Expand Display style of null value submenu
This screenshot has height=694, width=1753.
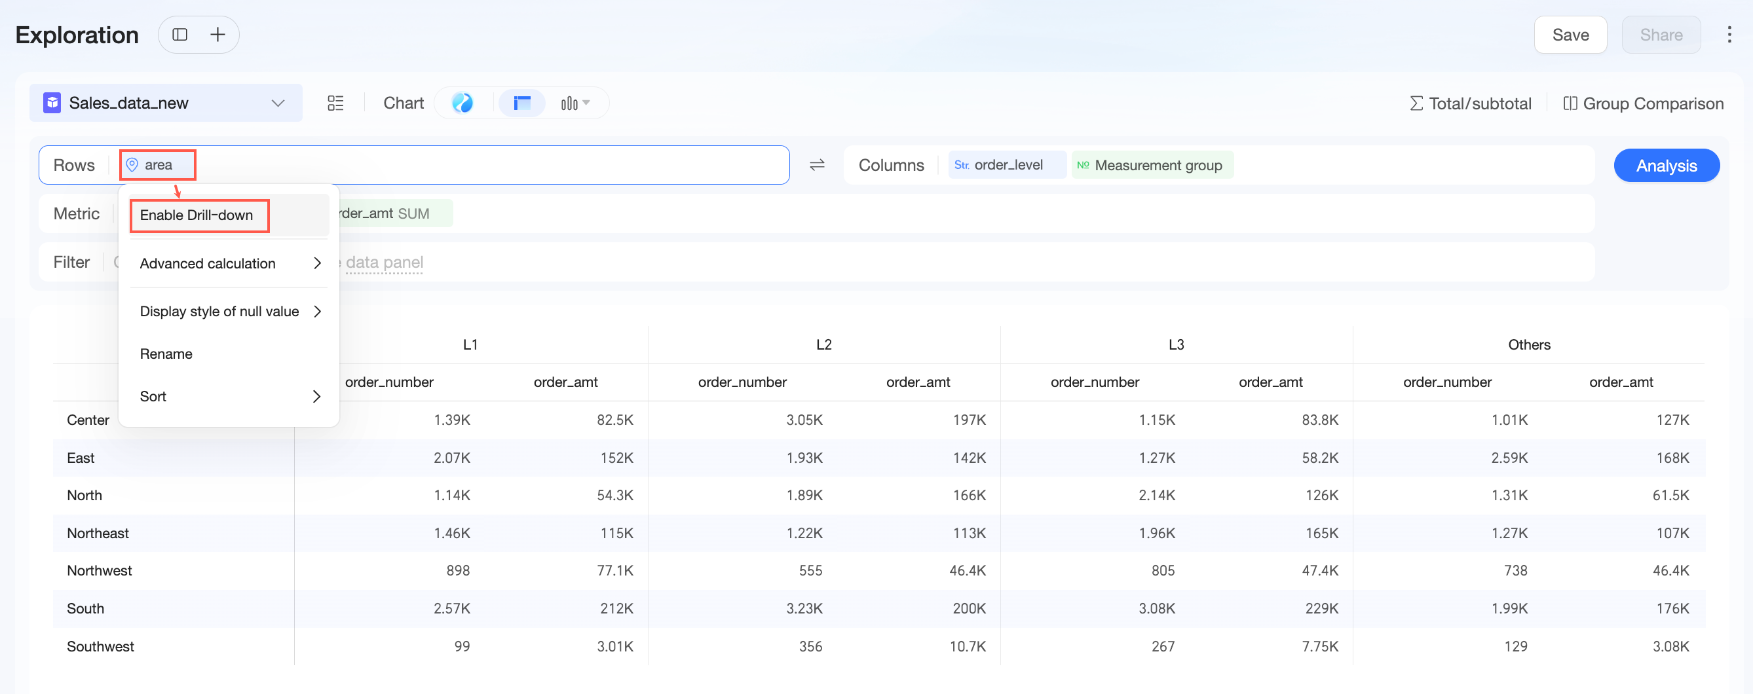pyautogui.click(x=229, y=312)
